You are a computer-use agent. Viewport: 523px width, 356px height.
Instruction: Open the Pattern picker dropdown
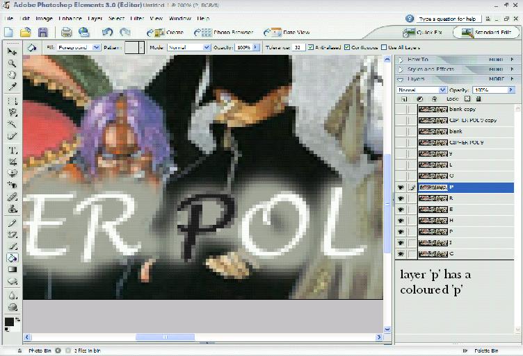tap(141, 47)
